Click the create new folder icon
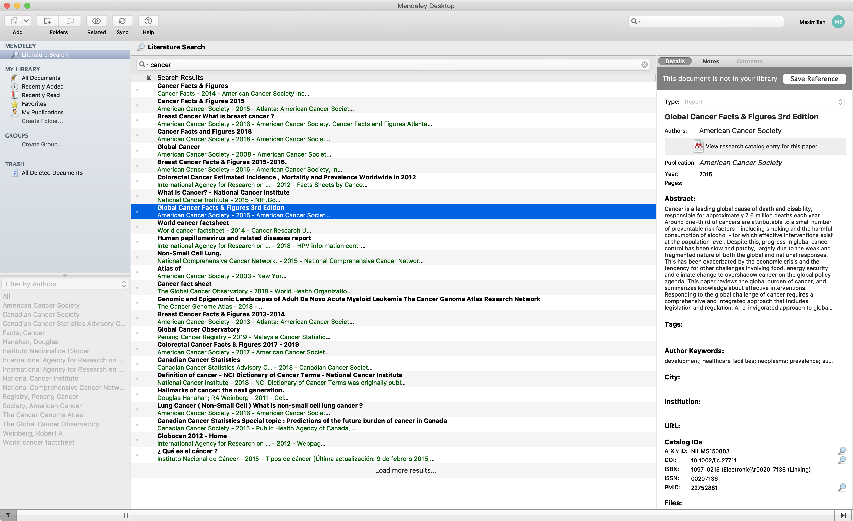853x521 pixels. point(48,21)
